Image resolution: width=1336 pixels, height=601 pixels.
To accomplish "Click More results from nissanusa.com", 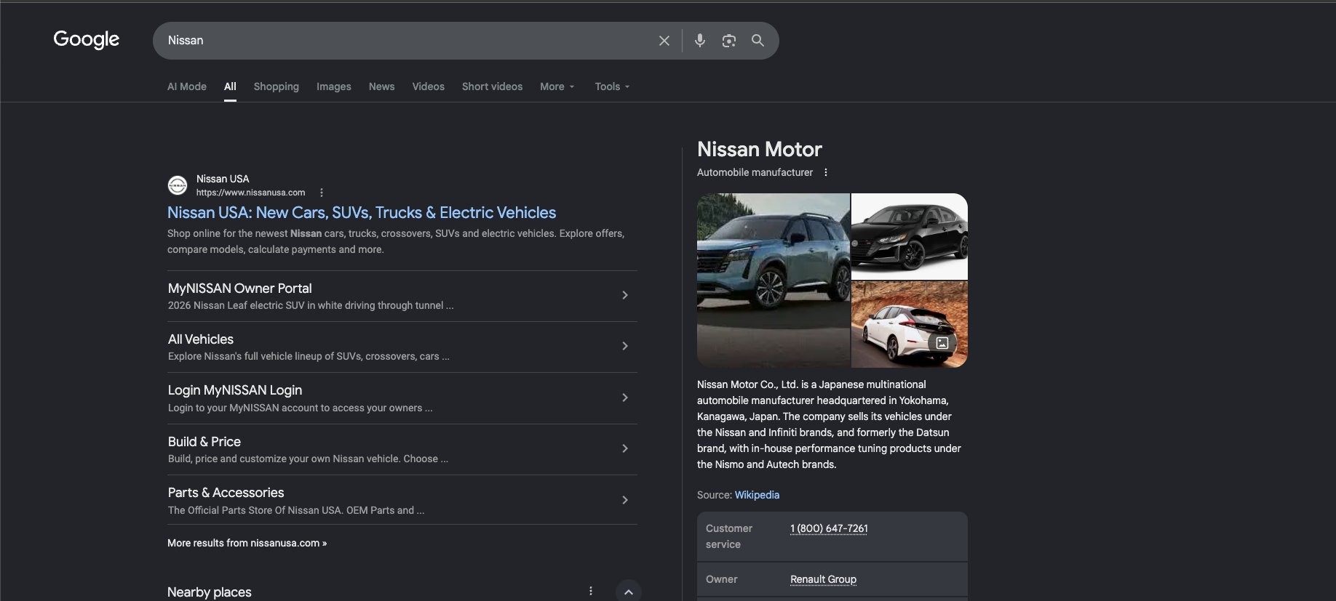I will click(x=247, y=543).
